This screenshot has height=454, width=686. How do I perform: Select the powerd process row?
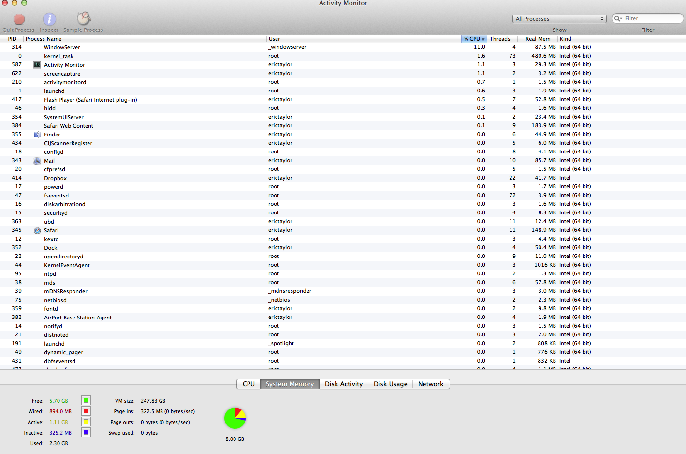click(x=343, y=187)
